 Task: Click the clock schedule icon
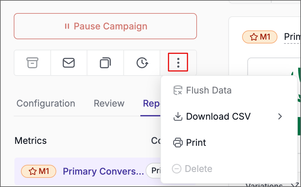[x=142, y=63]
